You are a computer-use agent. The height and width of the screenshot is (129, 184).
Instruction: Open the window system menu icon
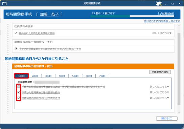click(x=4, y=3)
